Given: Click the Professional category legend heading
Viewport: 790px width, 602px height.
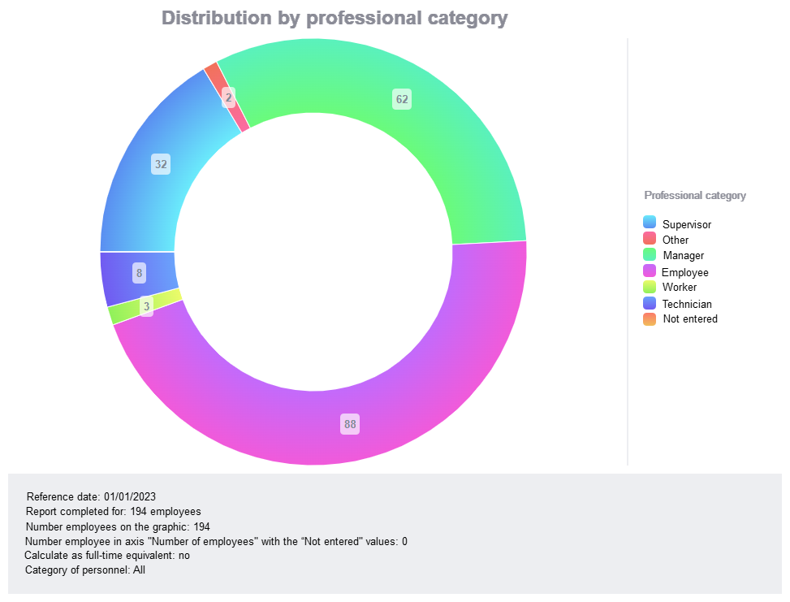Looking at the screenshot, I should (x=695, y=196).
